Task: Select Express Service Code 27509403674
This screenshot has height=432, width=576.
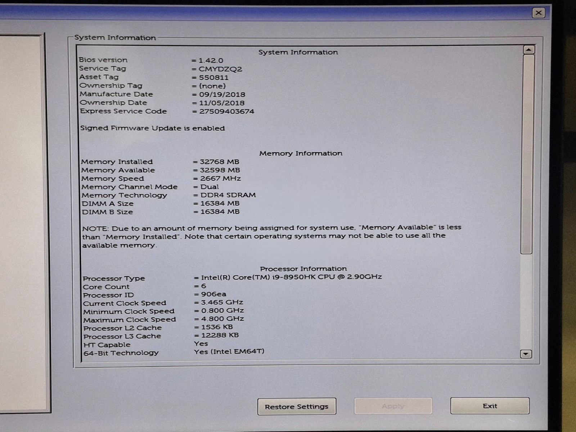Action: (x=227, y=112)
